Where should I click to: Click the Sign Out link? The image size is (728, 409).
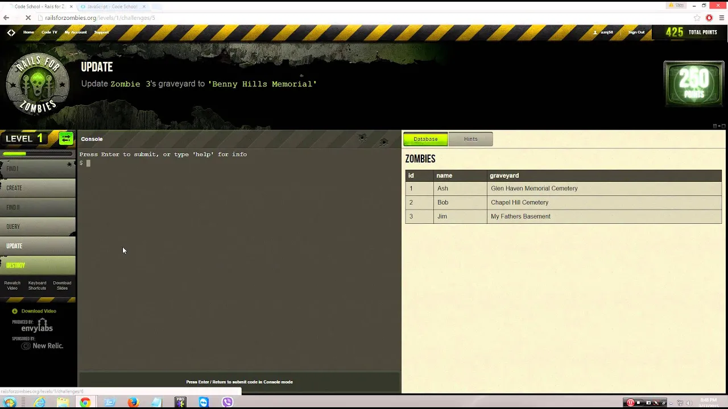pyautogui.click(x=636, y=32)
